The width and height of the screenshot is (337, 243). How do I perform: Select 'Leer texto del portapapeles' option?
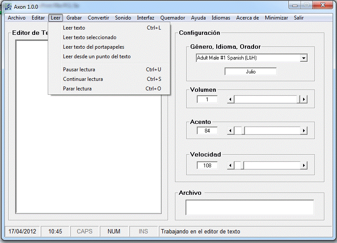[93, 47]
